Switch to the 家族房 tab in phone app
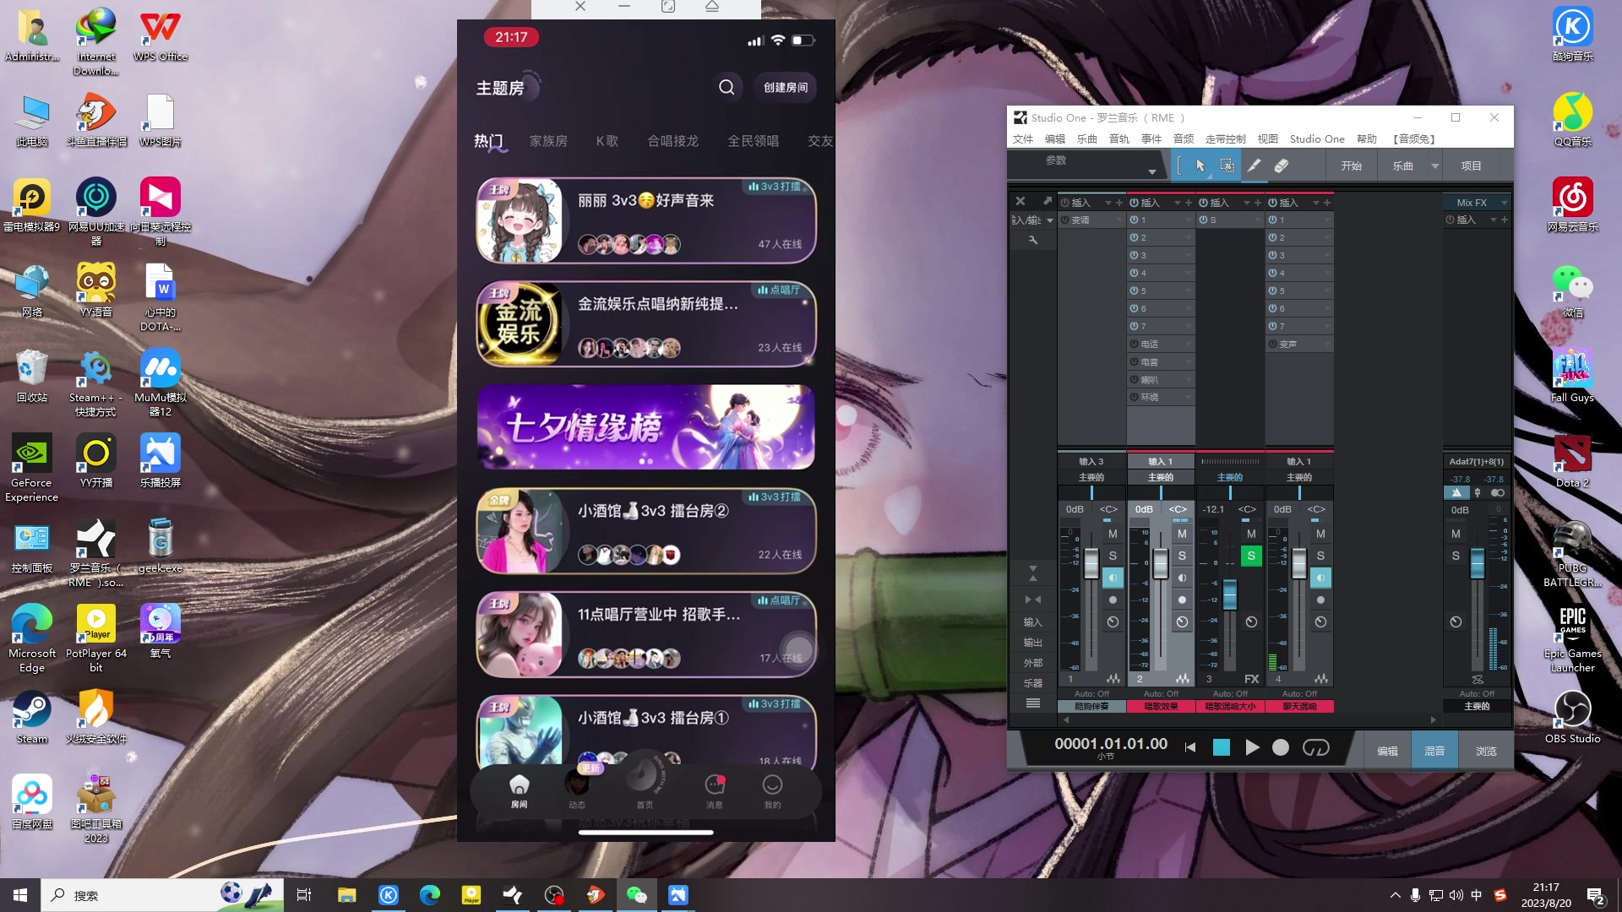Image resolution: width=1622 pixels, height=912 pixels. tap(548, 141)
